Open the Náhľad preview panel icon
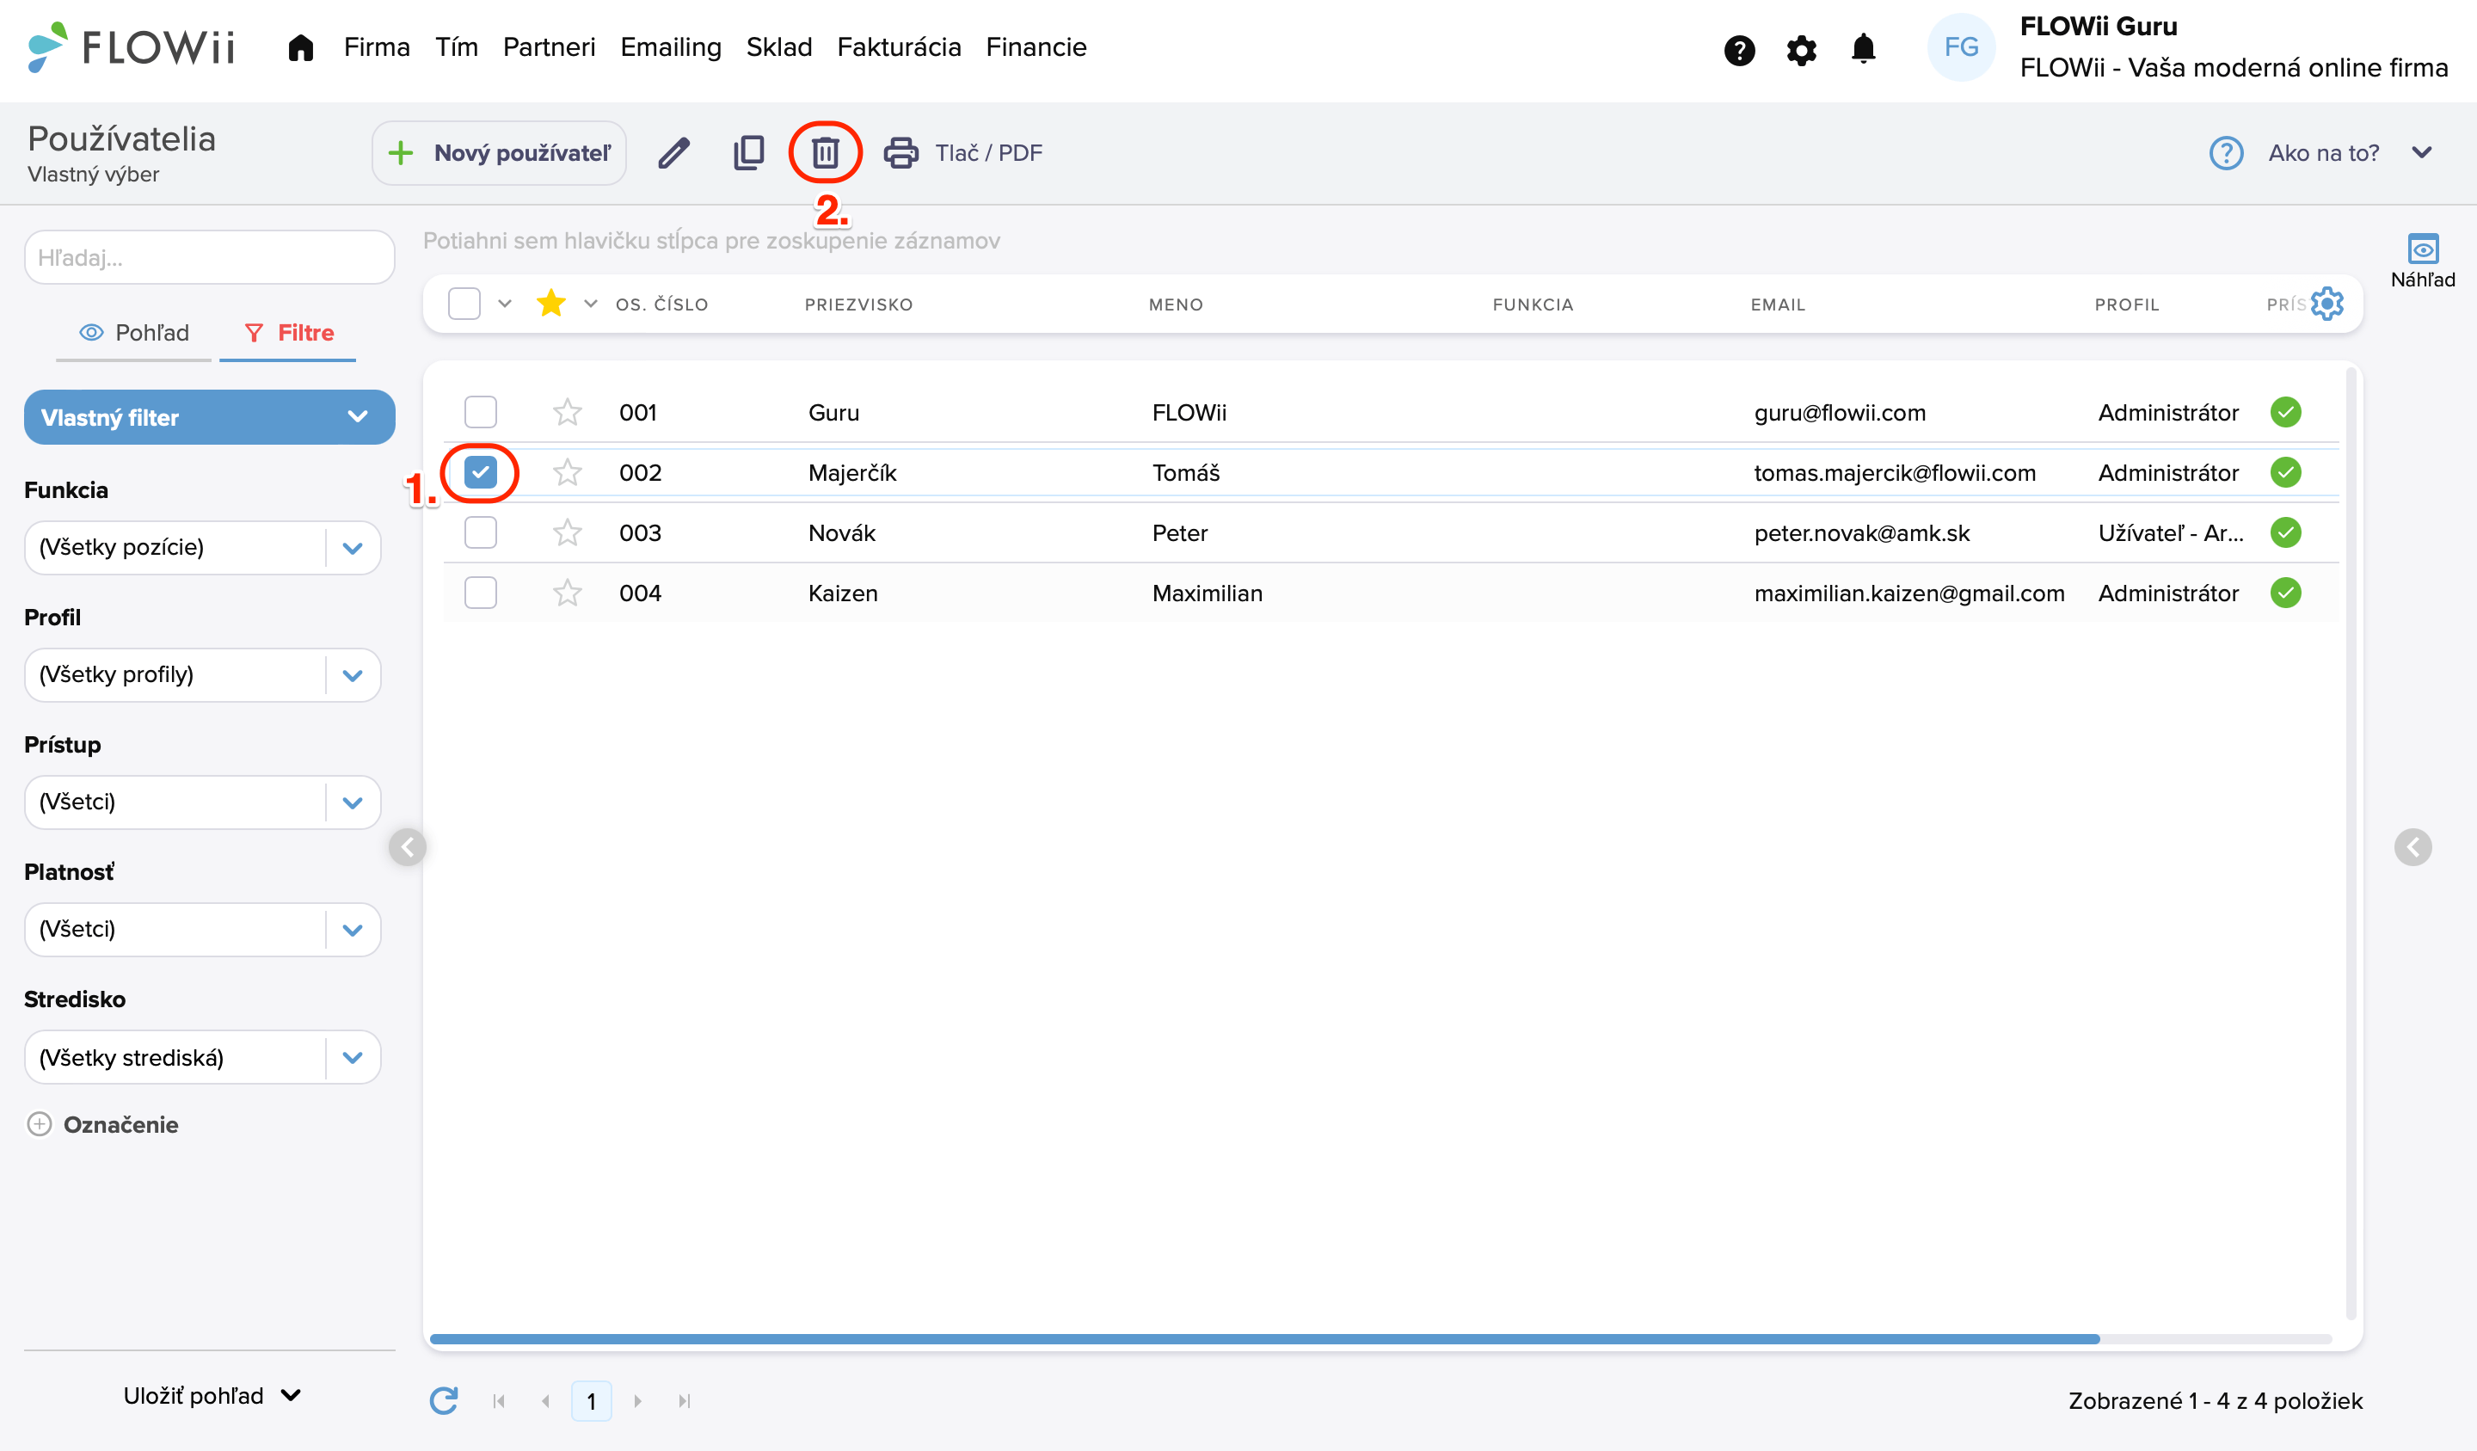The height and width of the screenshot is (1451, 2477). [x=2422, y=249]
